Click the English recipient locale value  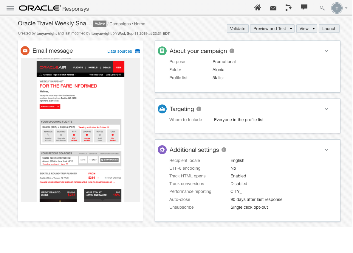[237, 160]
